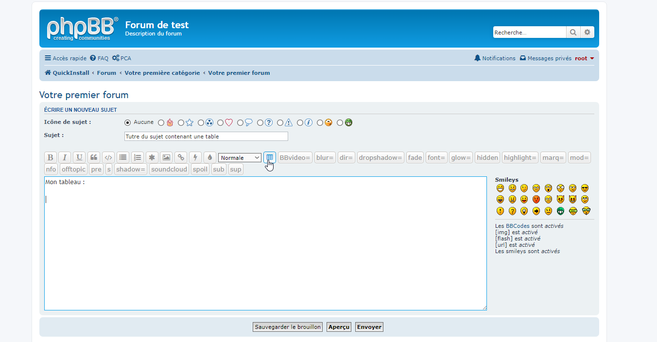The image size is (657, 342).
Task: Select the fire topic icon radio button
Action: [161, 123]
